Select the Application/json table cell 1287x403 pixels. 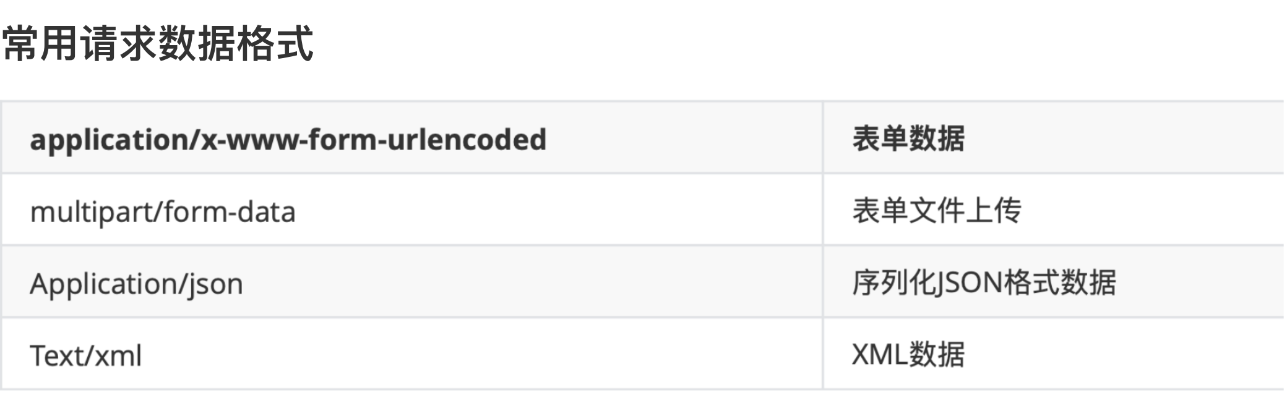tap(136, 284)
